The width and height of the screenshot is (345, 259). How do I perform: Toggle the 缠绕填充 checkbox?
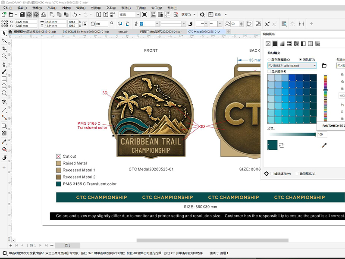(x=272, y=174)
